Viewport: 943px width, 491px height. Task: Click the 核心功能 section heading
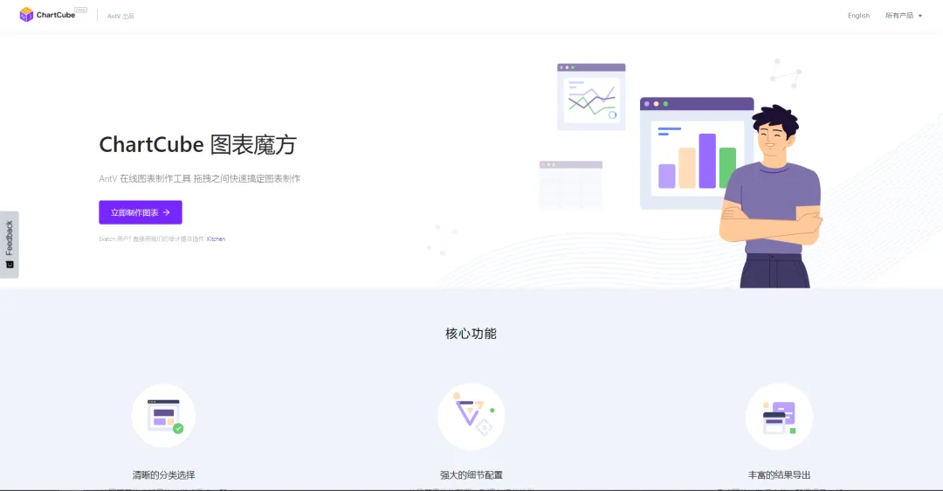point(471,334)
